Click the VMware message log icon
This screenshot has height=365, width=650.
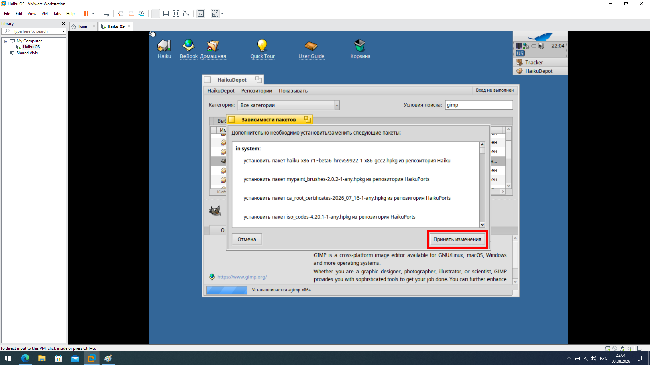click(x=640, y=348)
